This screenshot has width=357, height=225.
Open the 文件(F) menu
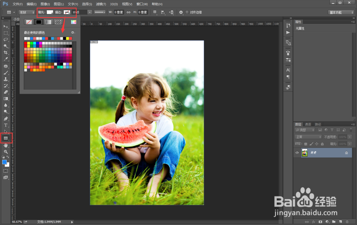click(17, 4)
